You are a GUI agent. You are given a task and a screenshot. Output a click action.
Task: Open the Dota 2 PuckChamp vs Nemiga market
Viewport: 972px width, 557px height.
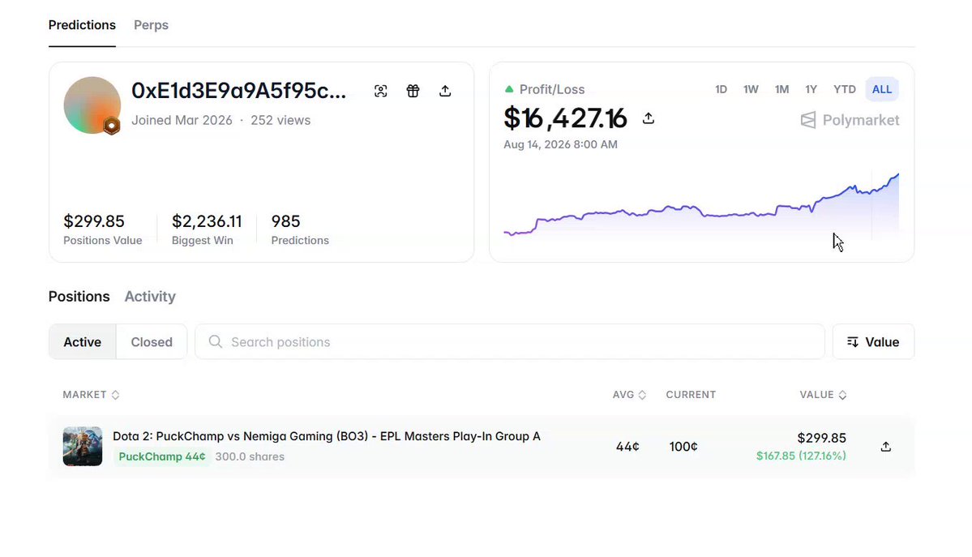point(327,436)
